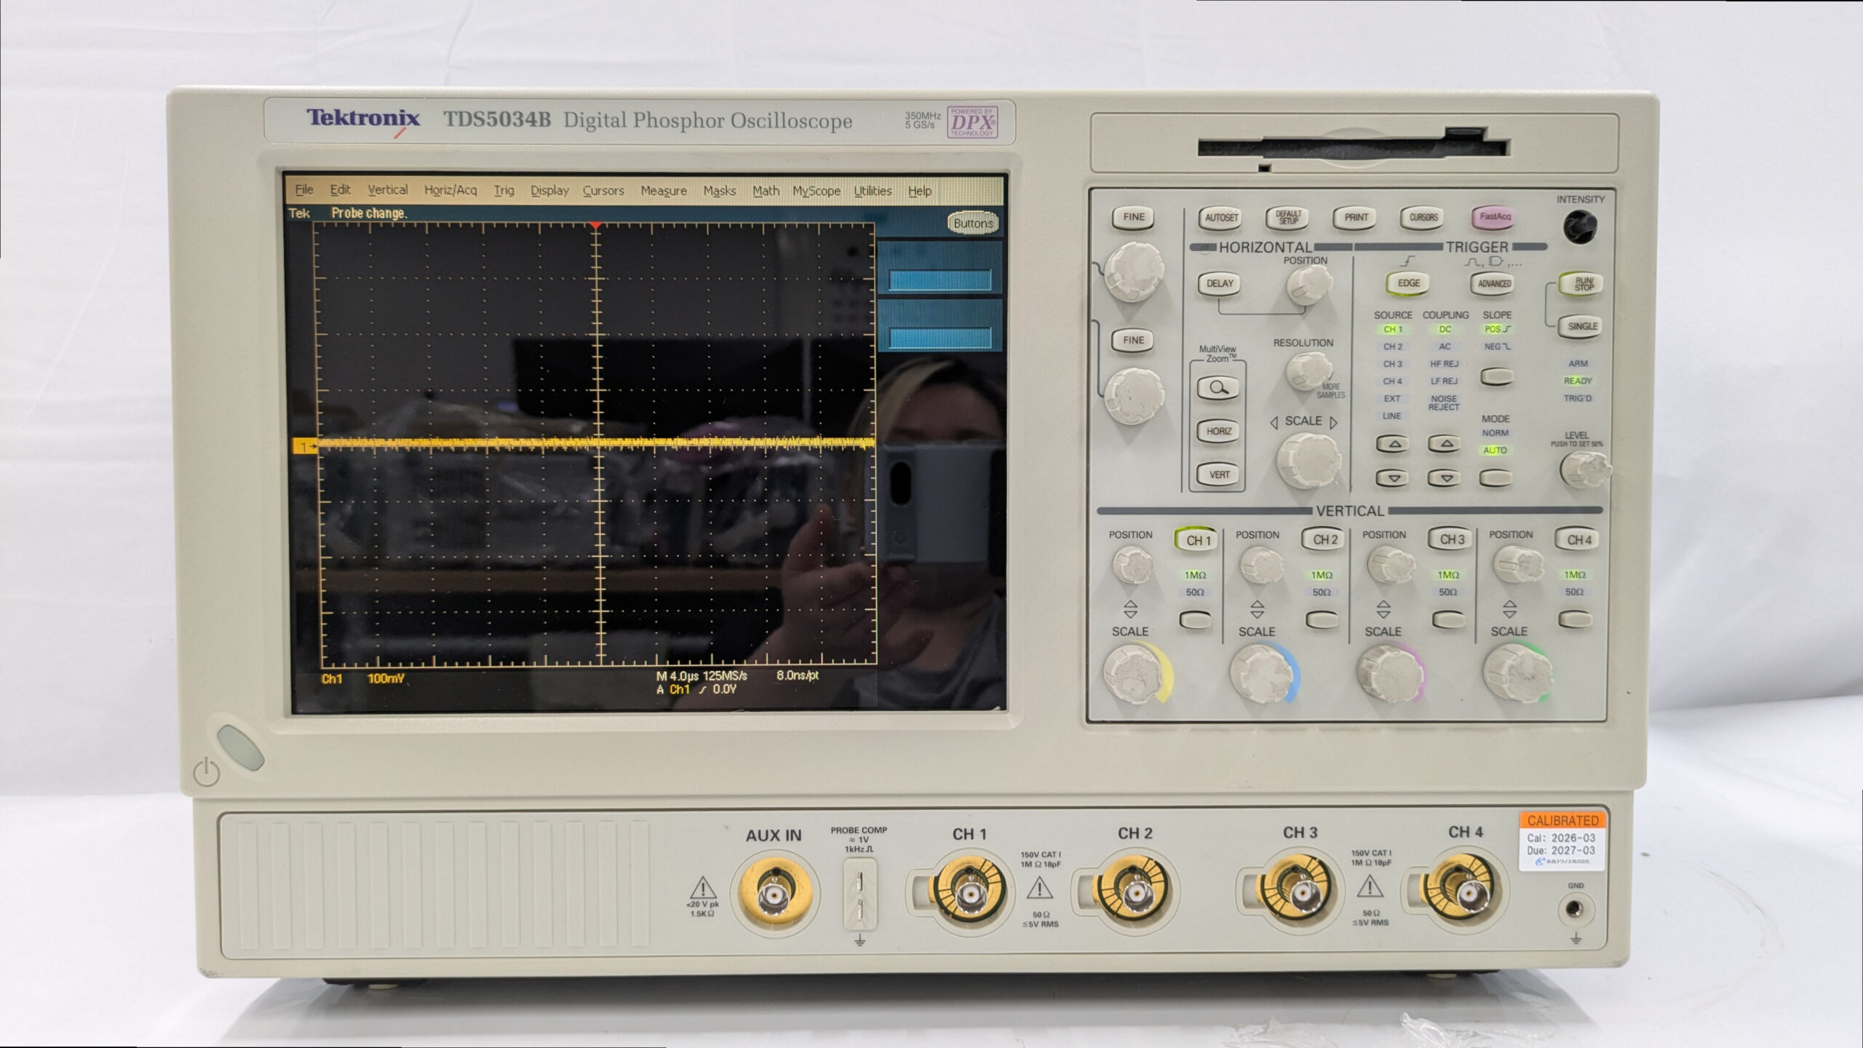Push the MultiView Zoom magnifier button
The image size is (1863, 1048).
(1218, 387)
